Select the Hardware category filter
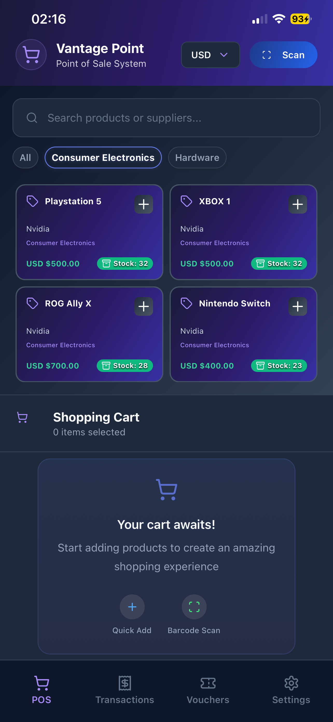The height and width of the screenshot is (722, 333). 197,157
